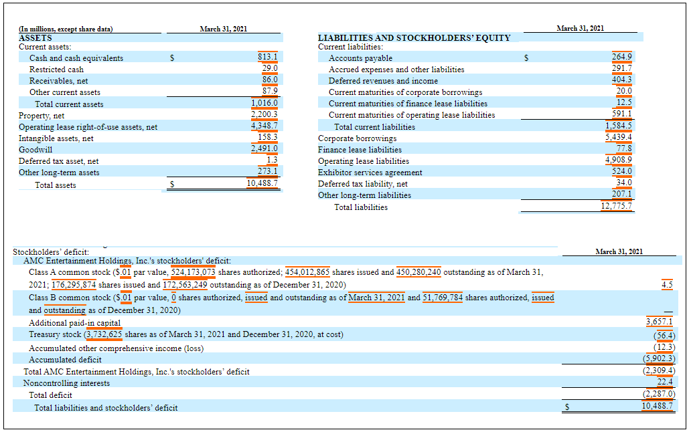Select the "Additional paid-in capital" label
689x432 pixels.
tap(75, 323)
